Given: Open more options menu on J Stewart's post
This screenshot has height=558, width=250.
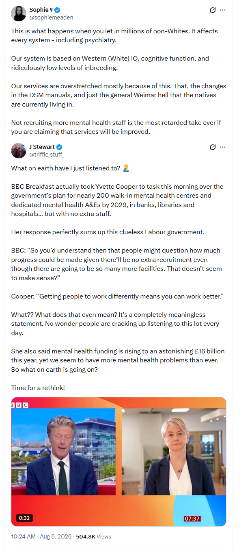Looking at the screenshot, I should [x=222, y=147].
